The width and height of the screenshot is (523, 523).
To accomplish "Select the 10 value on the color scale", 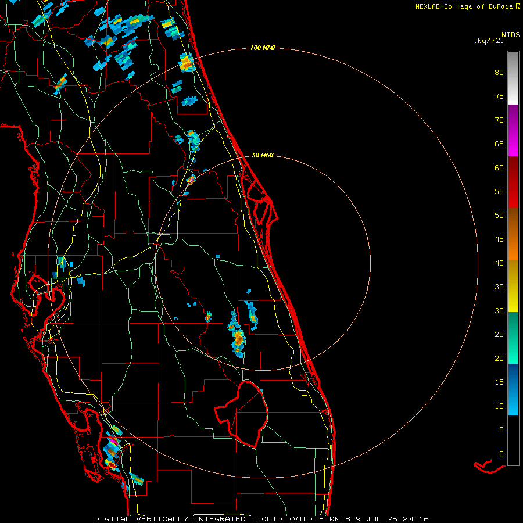I will click(x=499, y=406).
